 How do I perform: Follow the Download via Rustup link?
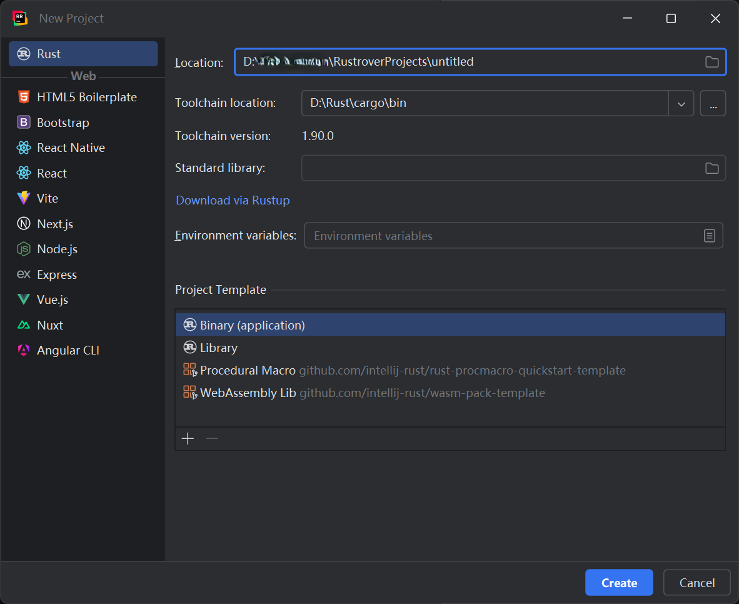(x=233, y=200)
